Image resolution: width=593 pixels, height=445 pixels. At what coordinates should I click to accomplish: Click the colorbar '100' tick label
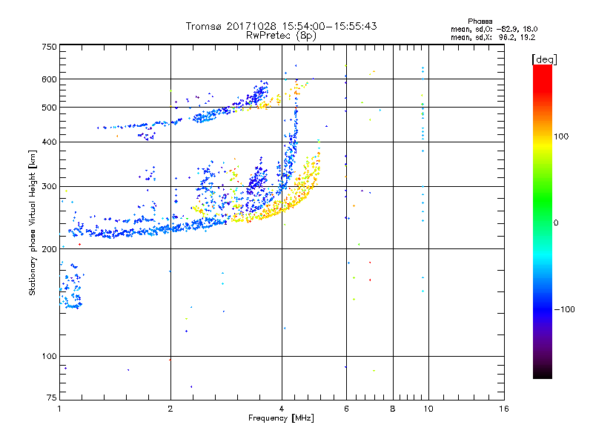pyautogui.click(x=561, y=136)
